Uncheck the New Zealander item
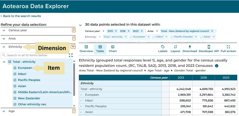Image resolution: width=239 pixels, height=116 pixels. (15, 98)
